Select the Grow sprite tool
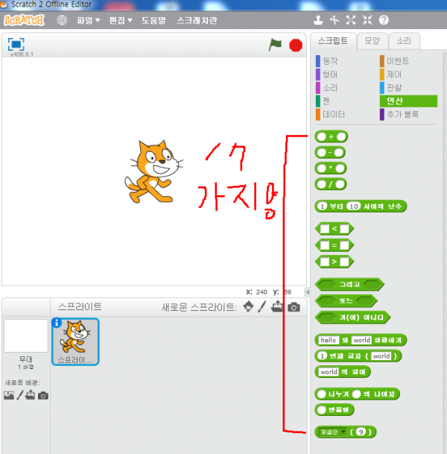447x454 pixels. 351,20
